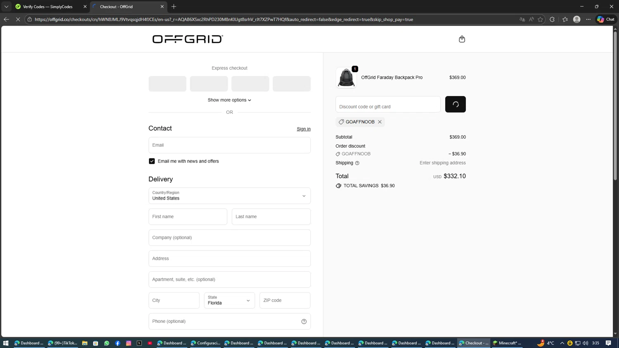This screenshot has height=348, width=619.
Task: Click the Company (optional) field
Action: point(229,238)
